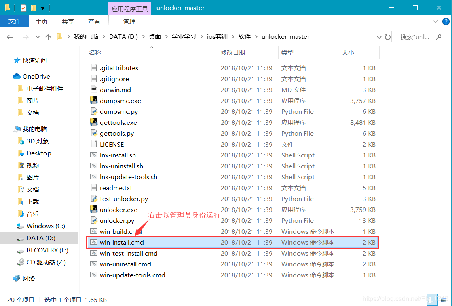Sort files by 类型 column header

(x=287, y=52)
